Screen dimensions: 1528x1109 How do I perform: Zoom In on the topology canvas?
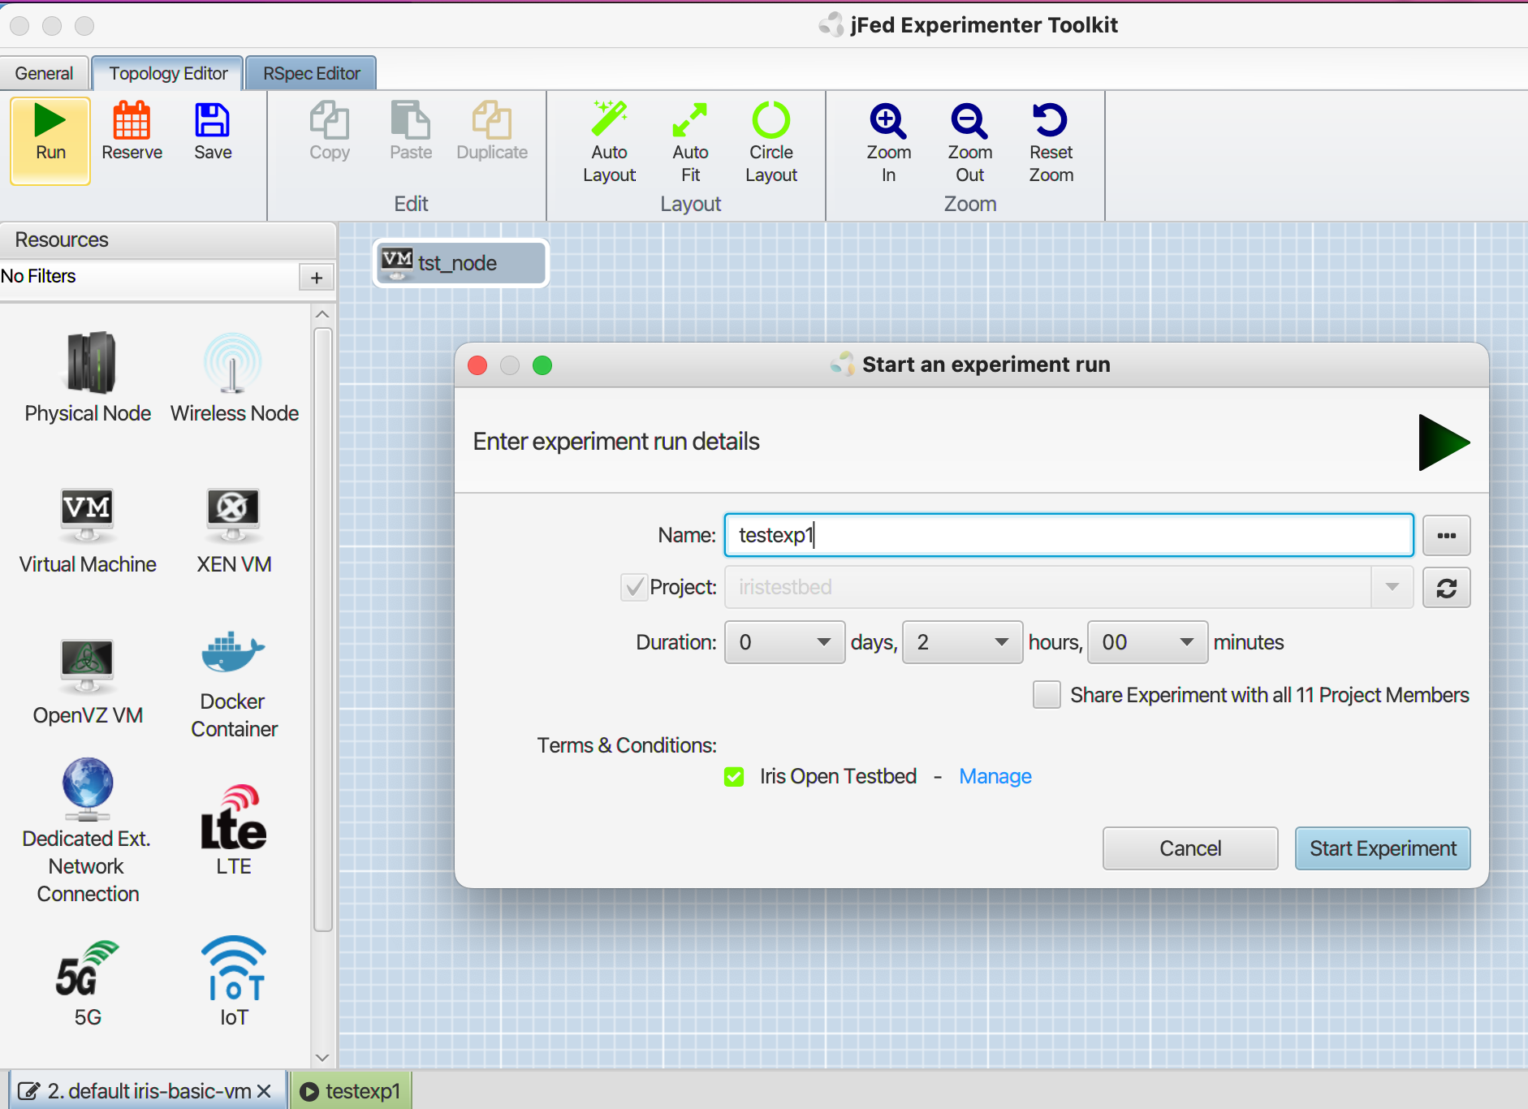[x=888, y=122]
